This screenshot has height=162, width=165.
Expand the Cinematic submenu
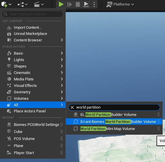tap(33, 72)
